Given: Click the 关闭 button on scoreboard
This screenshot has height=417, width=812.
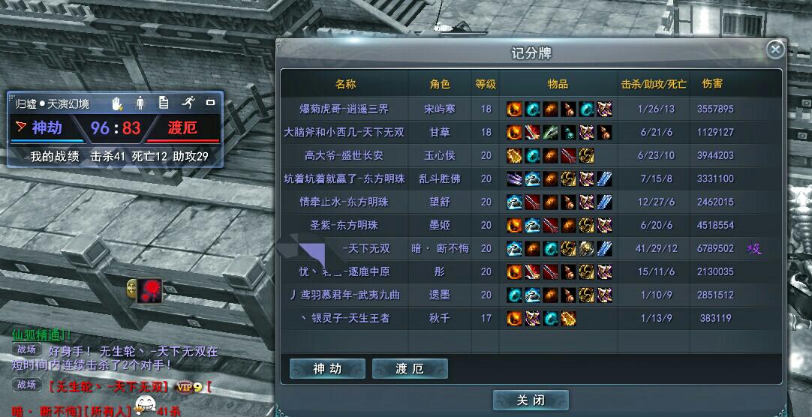Looking at the screenshot, I should click(531, 400).
